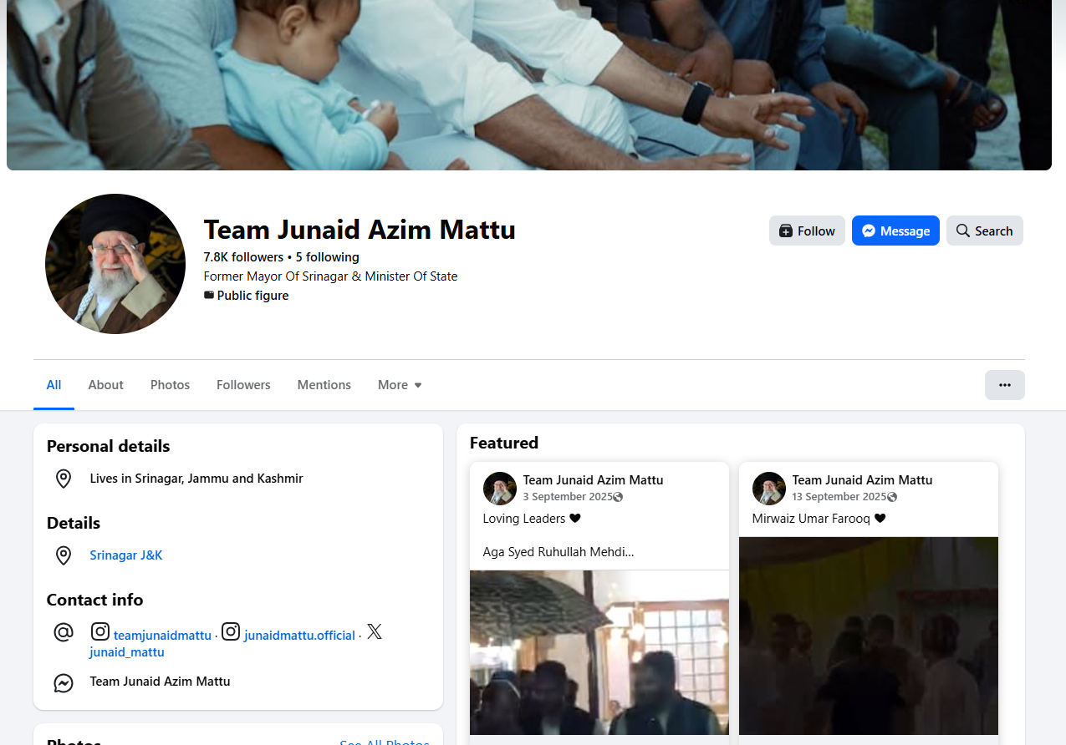Click the X (Twitter) icon for junaid_mattu
Viewport: 1066px width, 745px height.
[374, 631]
